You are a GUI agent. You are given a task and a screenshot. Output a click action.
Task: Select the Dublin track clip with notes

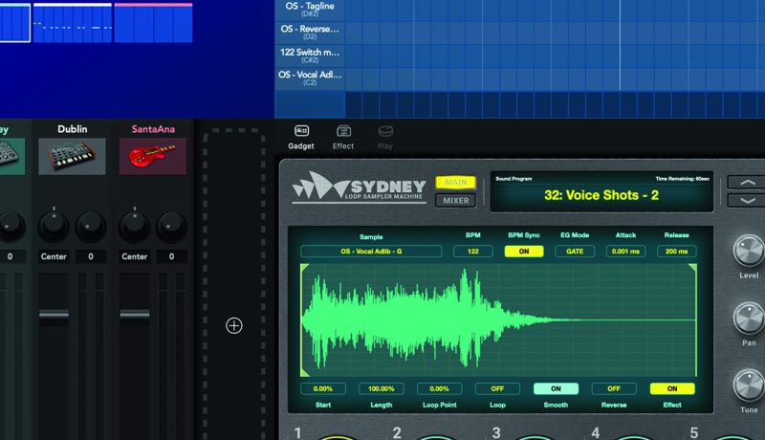click(73, 22)
